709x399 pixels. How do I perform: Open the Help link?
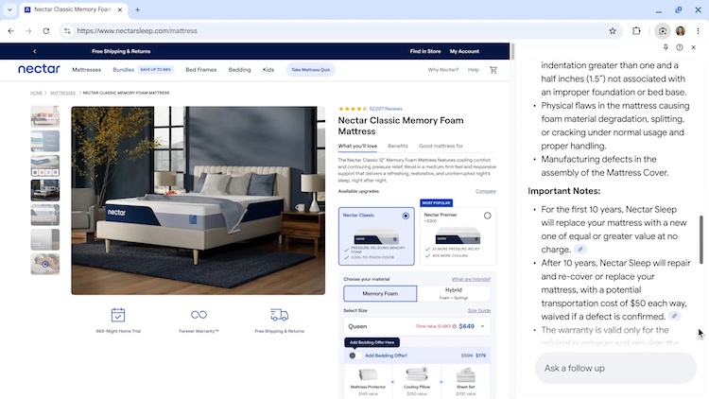pos(473,70)
